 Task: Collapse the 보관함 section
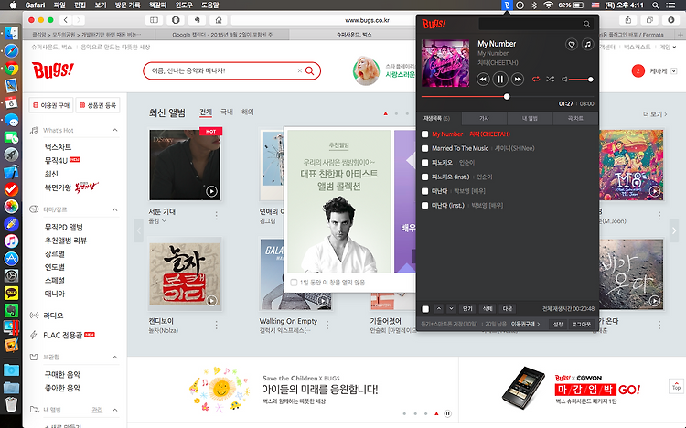[114, 357]
